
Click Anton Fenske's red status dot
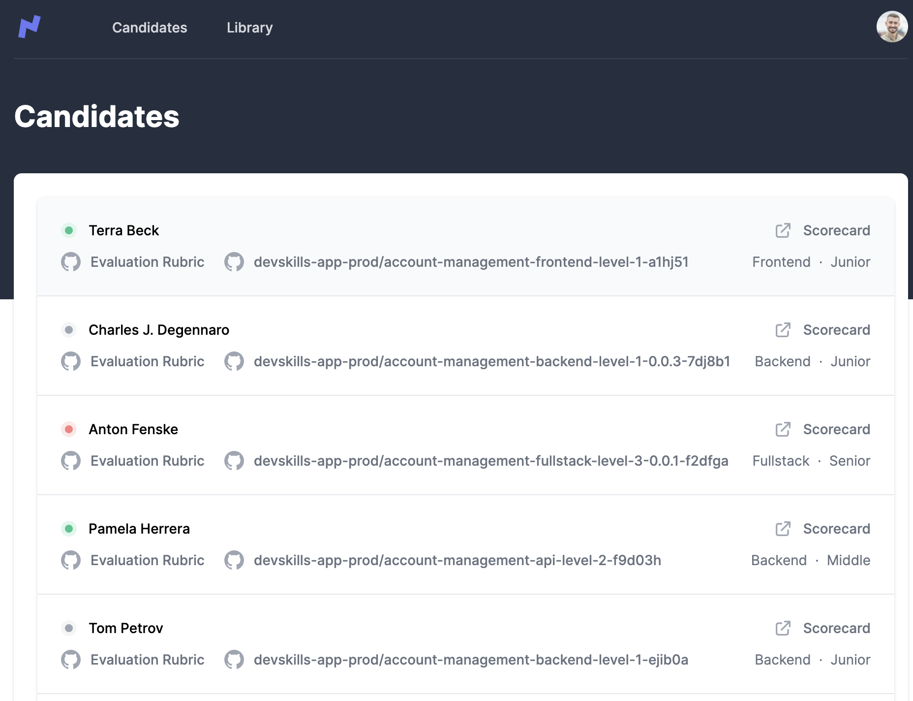69,429
